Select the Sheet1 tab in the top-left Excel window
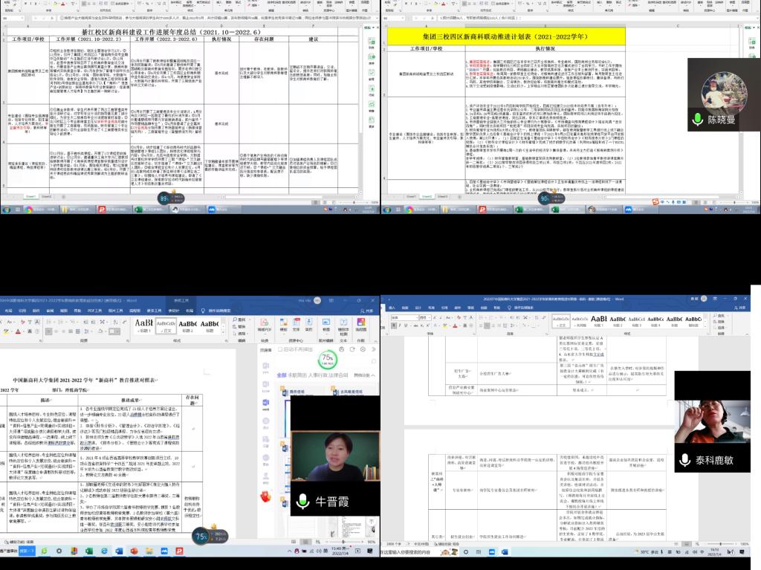This screenshot has width=761, height=570. [x=31, y=197]
